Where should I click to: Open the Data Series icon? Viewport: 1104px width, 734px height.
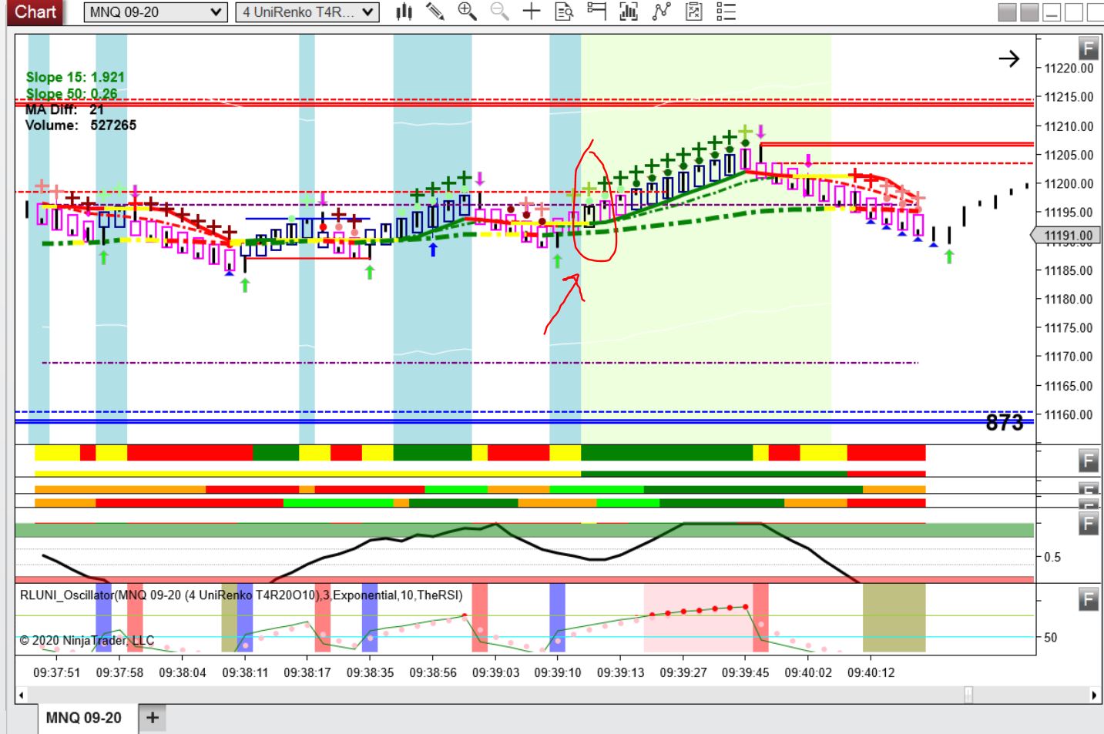tap(629, 12)
